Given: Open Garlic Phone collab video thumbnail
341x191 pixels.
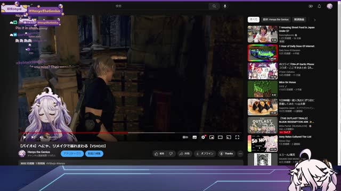Looking at the screenshot, I should [x=263, y=71].
